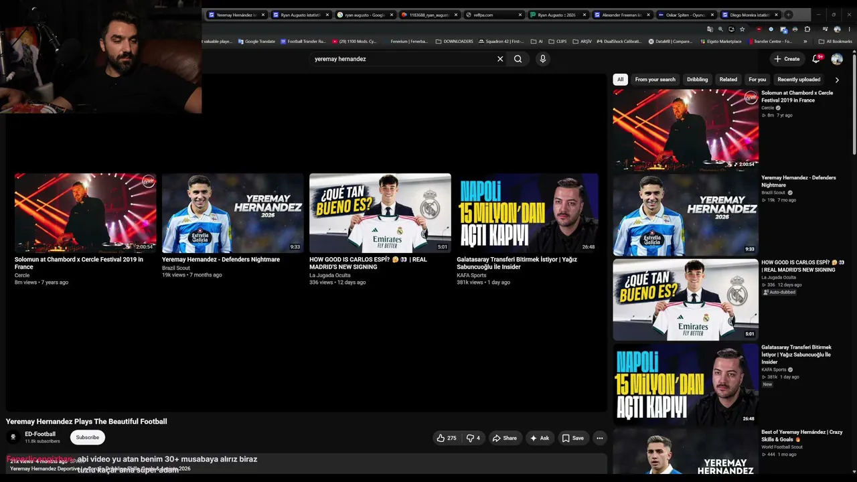Open the YouTube account avatar menu

click(837, 59)
